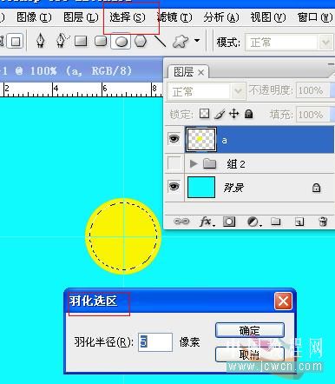The image size is (335, 384).
Task: Toggle lock all icon
Action: pos(248,114)
